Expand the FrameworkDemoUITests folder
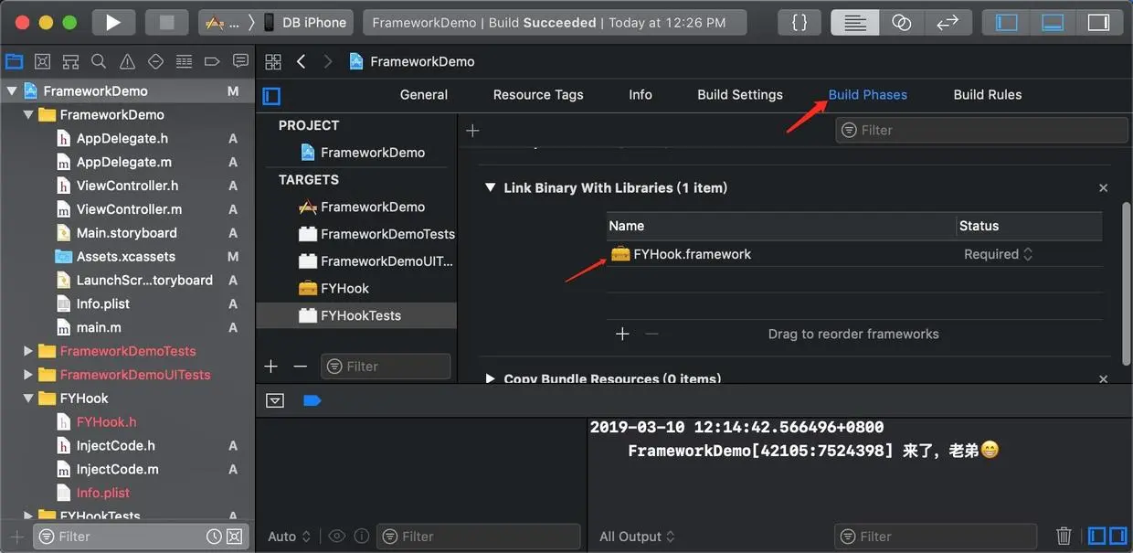The width and height of the screenshot is (1133, 553). (x=28, y=375)
